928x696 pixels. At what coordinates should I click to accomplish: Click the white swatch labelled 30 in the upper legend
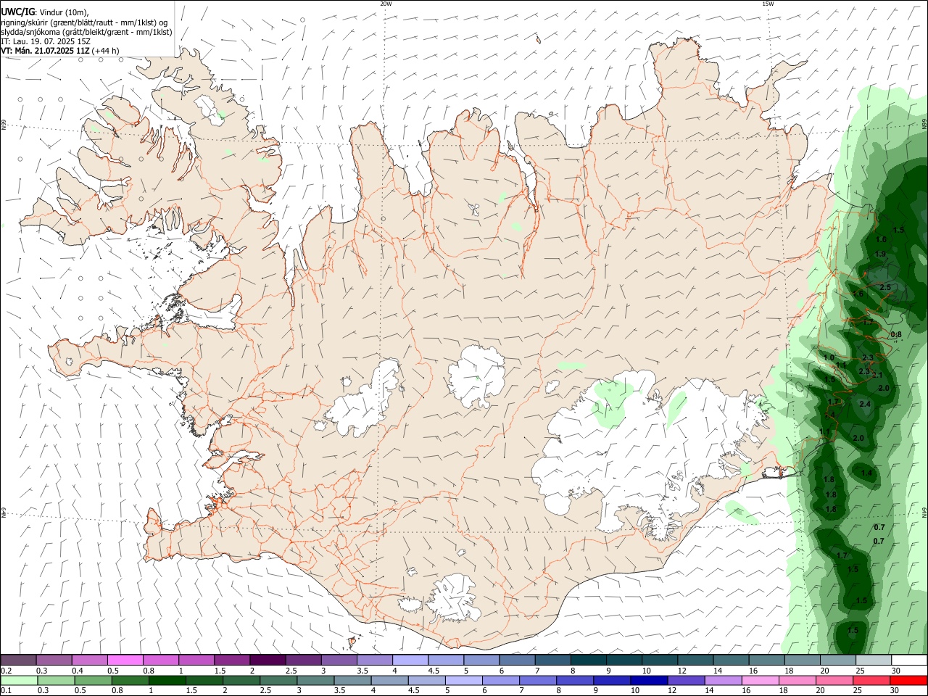pos(909,660)
